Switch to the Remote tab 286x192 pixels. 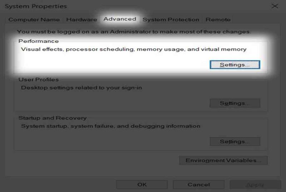pos(218,20)
